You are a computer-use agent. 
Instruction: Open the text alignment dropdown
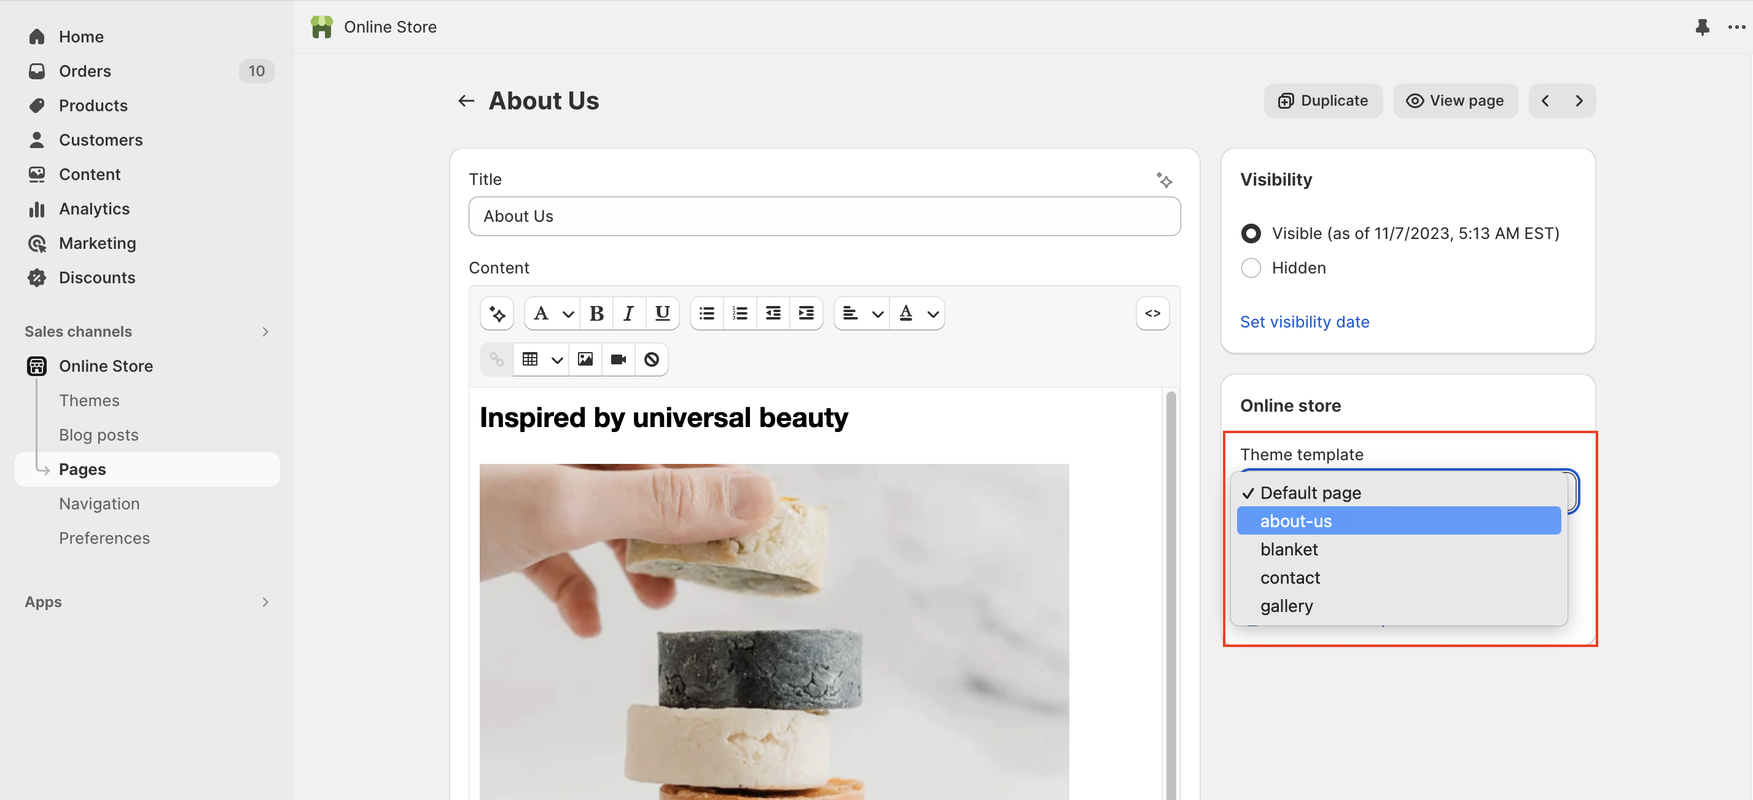(862, 314)
